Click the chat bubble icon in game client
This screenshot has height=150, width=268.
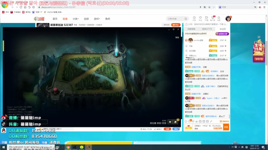(x=170, y=122)
